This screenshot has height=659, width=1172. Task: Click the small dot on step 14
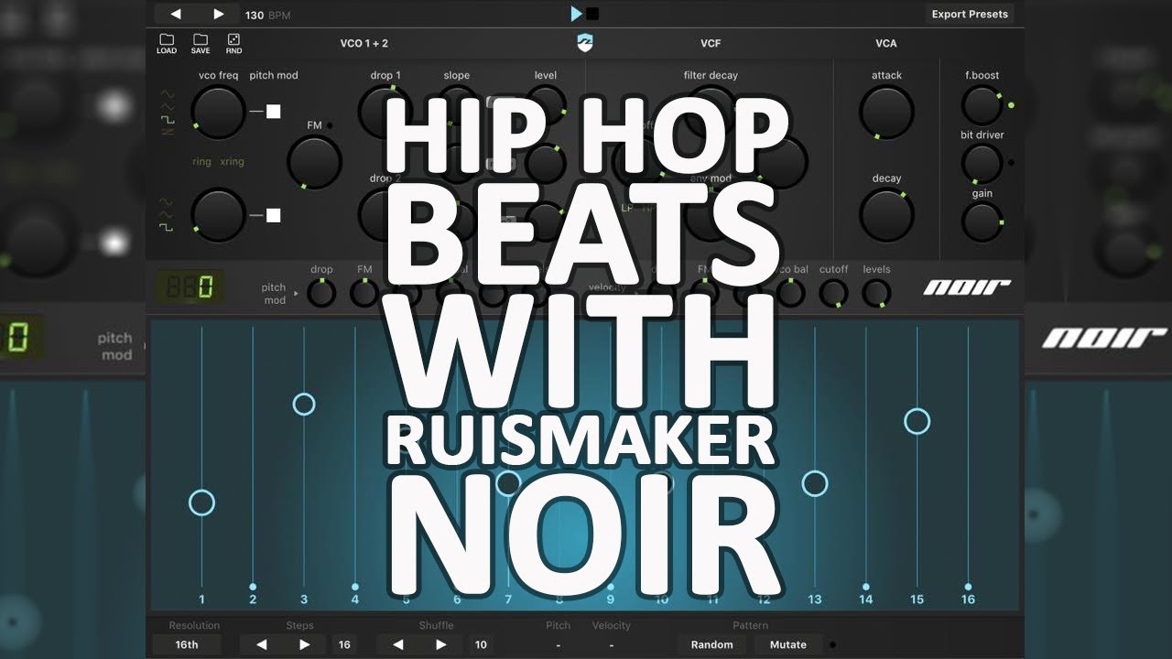pyautogui.click(x=866, y=587)
